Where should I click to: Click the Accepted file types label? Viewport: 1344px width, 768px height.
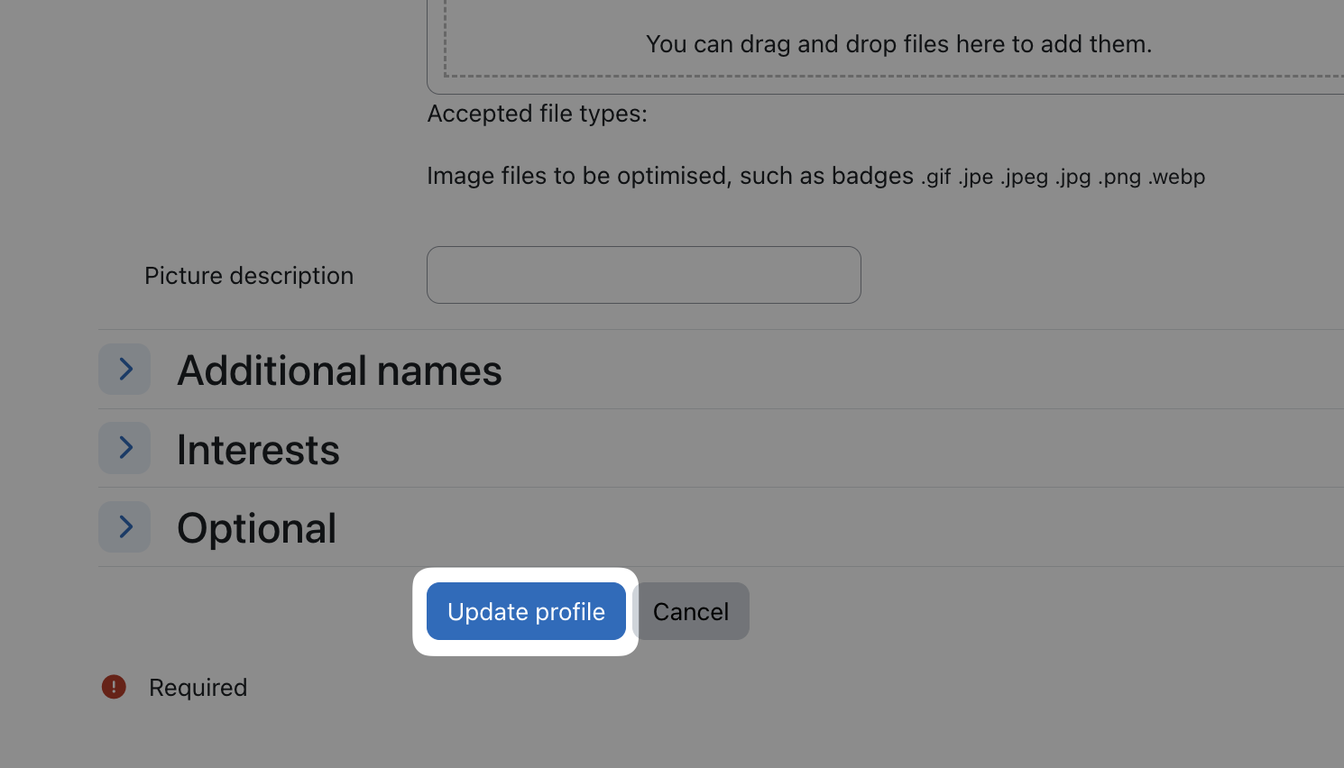pos(537,114)
